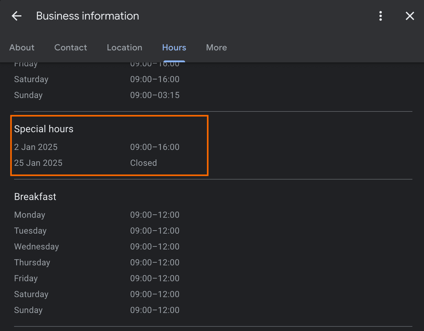Click the Hours tab
424x331 pixels.
[x=174, y=48]
